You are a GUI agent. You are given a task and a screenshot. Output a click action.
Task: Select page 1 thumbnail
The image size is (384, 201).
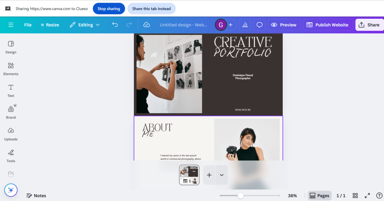[189, 175]
